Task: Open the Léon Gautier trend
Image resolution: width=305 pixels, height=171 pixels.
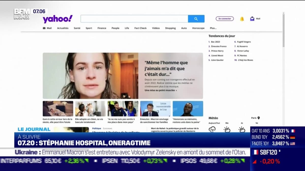Action: point(217,60)
